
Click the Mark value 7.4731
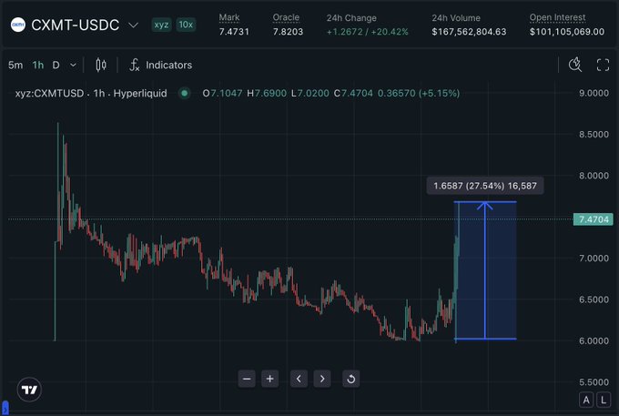pyautogui.click(x=234, y=32)
